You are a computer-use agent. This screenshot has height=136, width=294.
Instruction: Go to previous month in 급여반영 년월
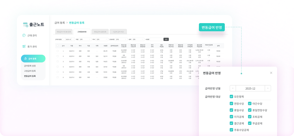coord(233,88)
